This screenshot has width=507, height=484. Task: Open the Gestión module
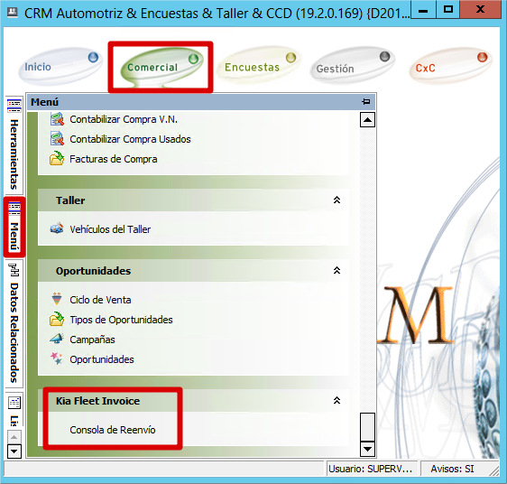pos(353,67)
